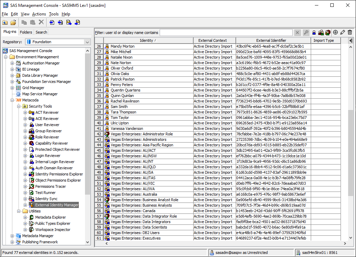Expand the User Reviewer node
The image size is (356, 257).
tap(25, 125)
